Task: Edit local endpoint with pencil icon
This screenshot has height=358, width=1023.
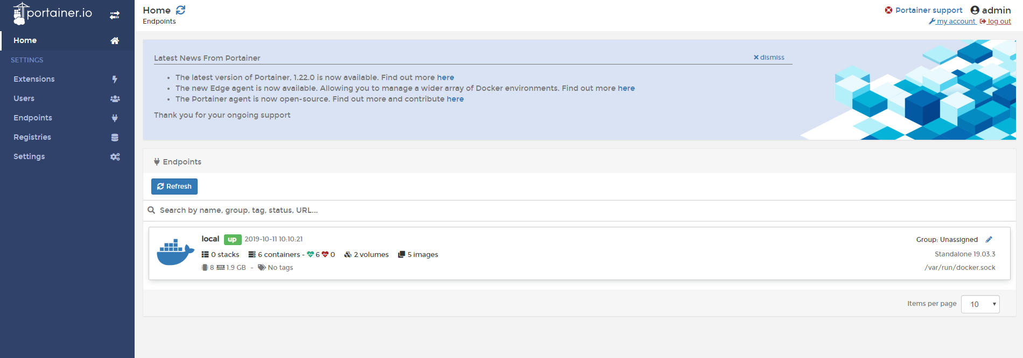Action: (x=989, y=240)
